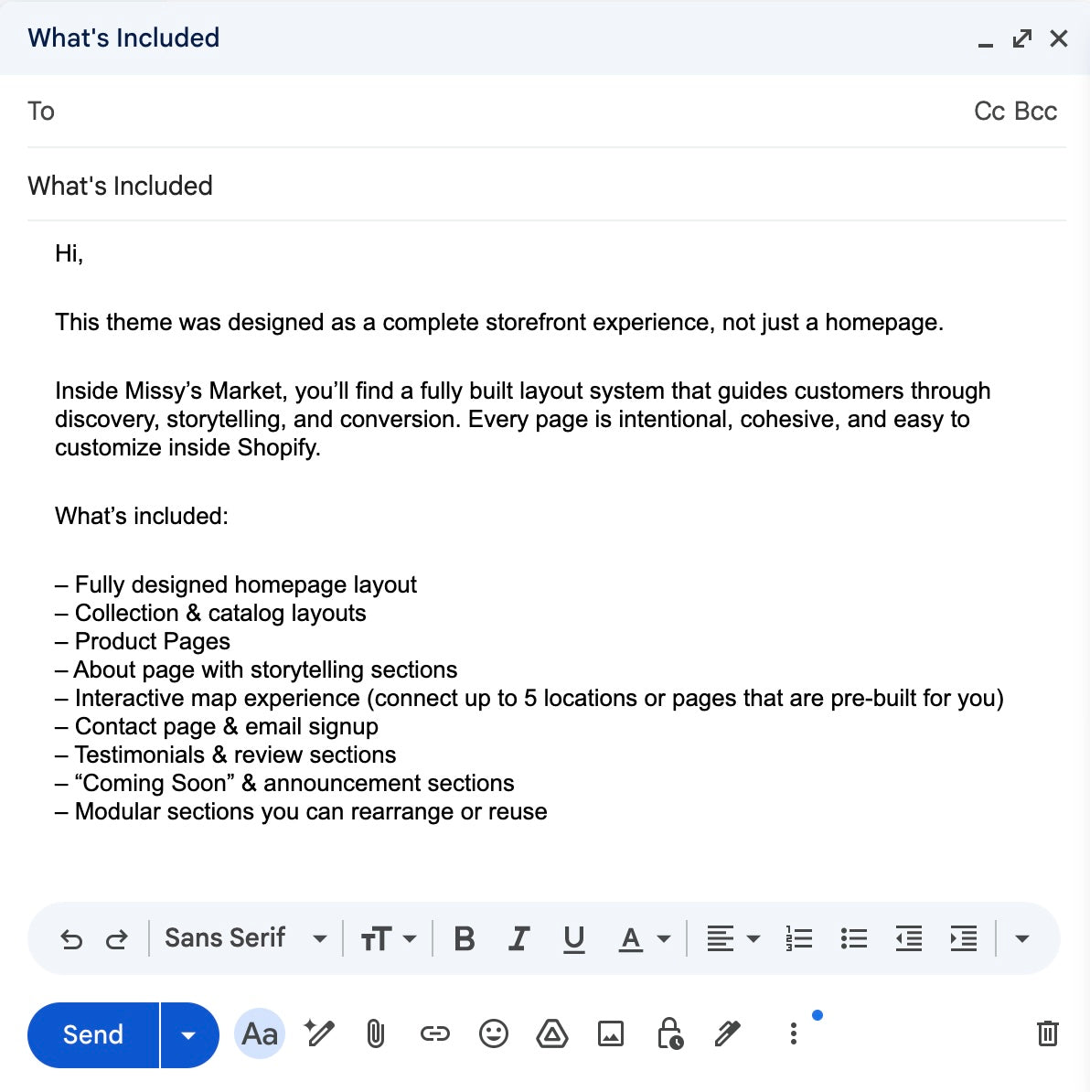
Task: Insert files using Google Drive
Action: pyautogui.click(x=552, y=1034)
